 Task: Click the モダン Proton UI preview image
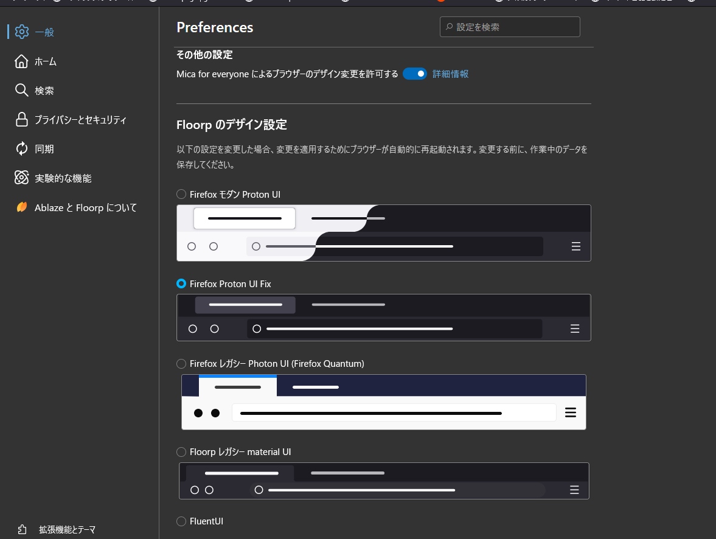384,233
